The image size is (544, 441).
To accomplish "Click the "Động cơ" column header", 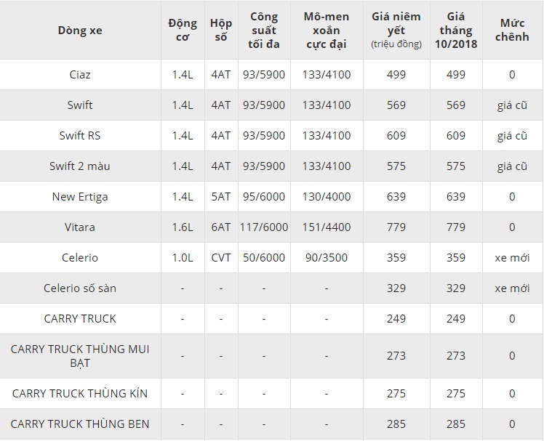I will click(x=182, y=31).
